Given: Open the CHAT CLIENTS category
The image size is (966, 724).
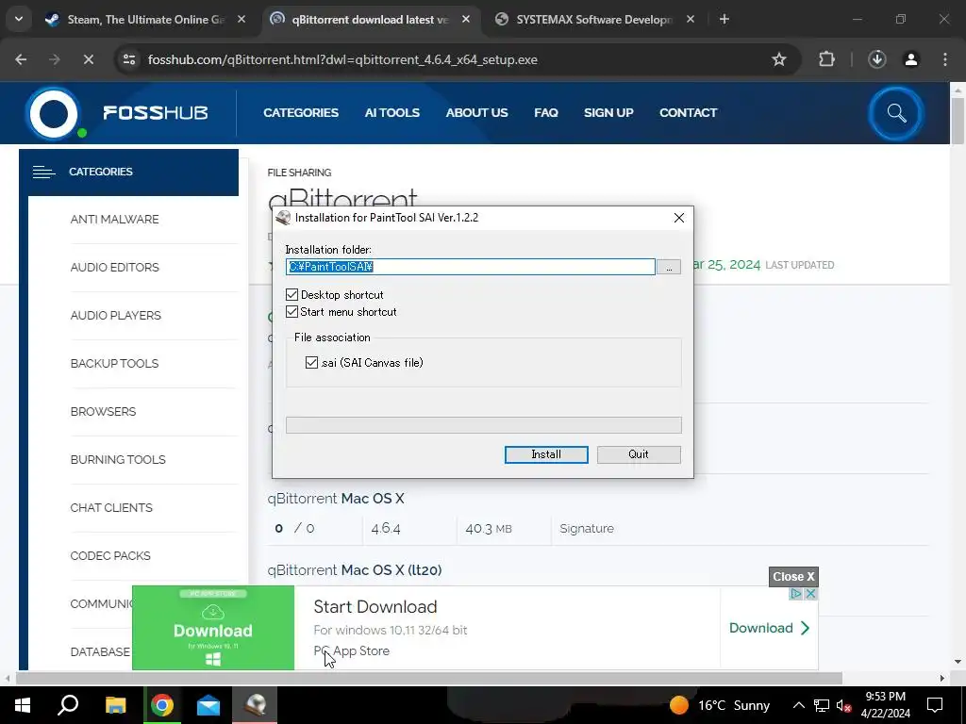Looking at the screenshot, I should coord(111,507).
